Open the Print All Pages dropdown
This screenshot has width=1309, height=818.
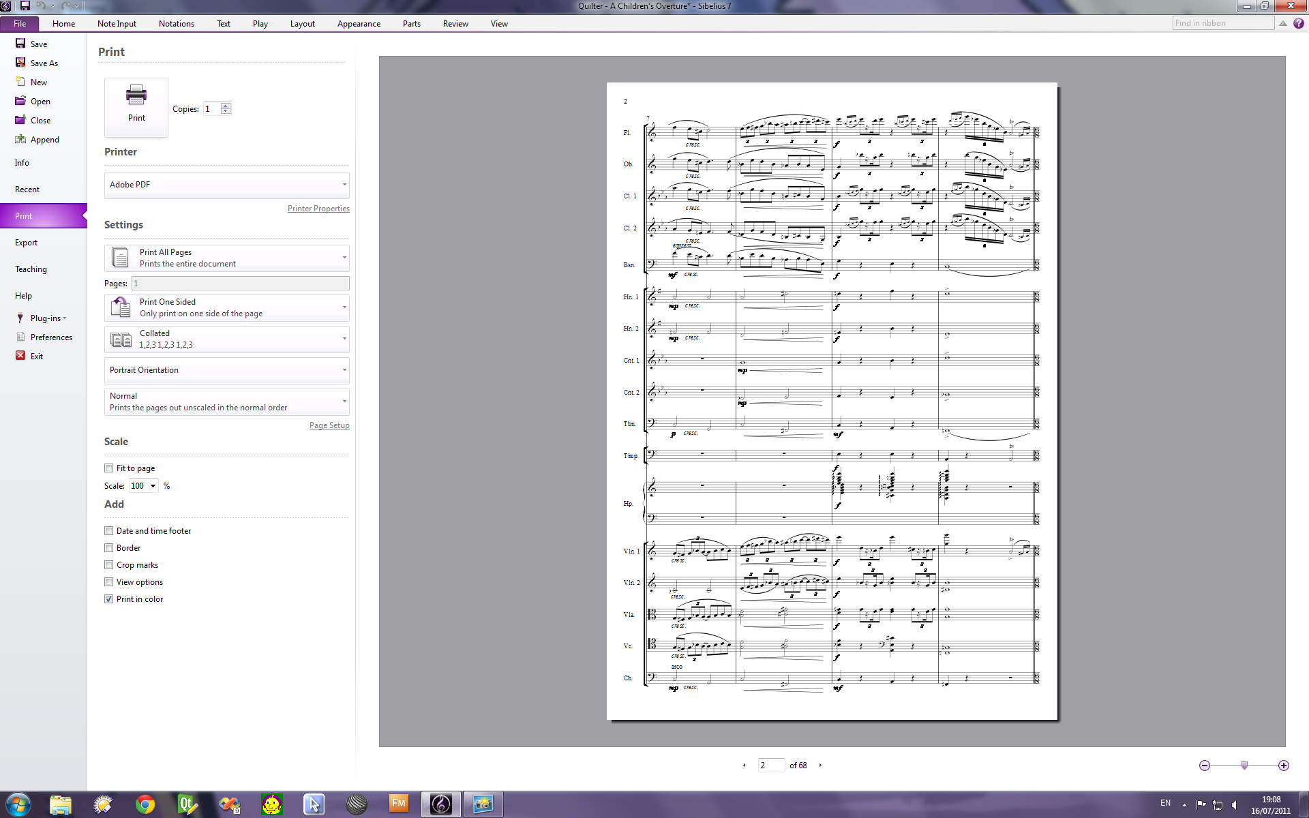tap(226, 258)
